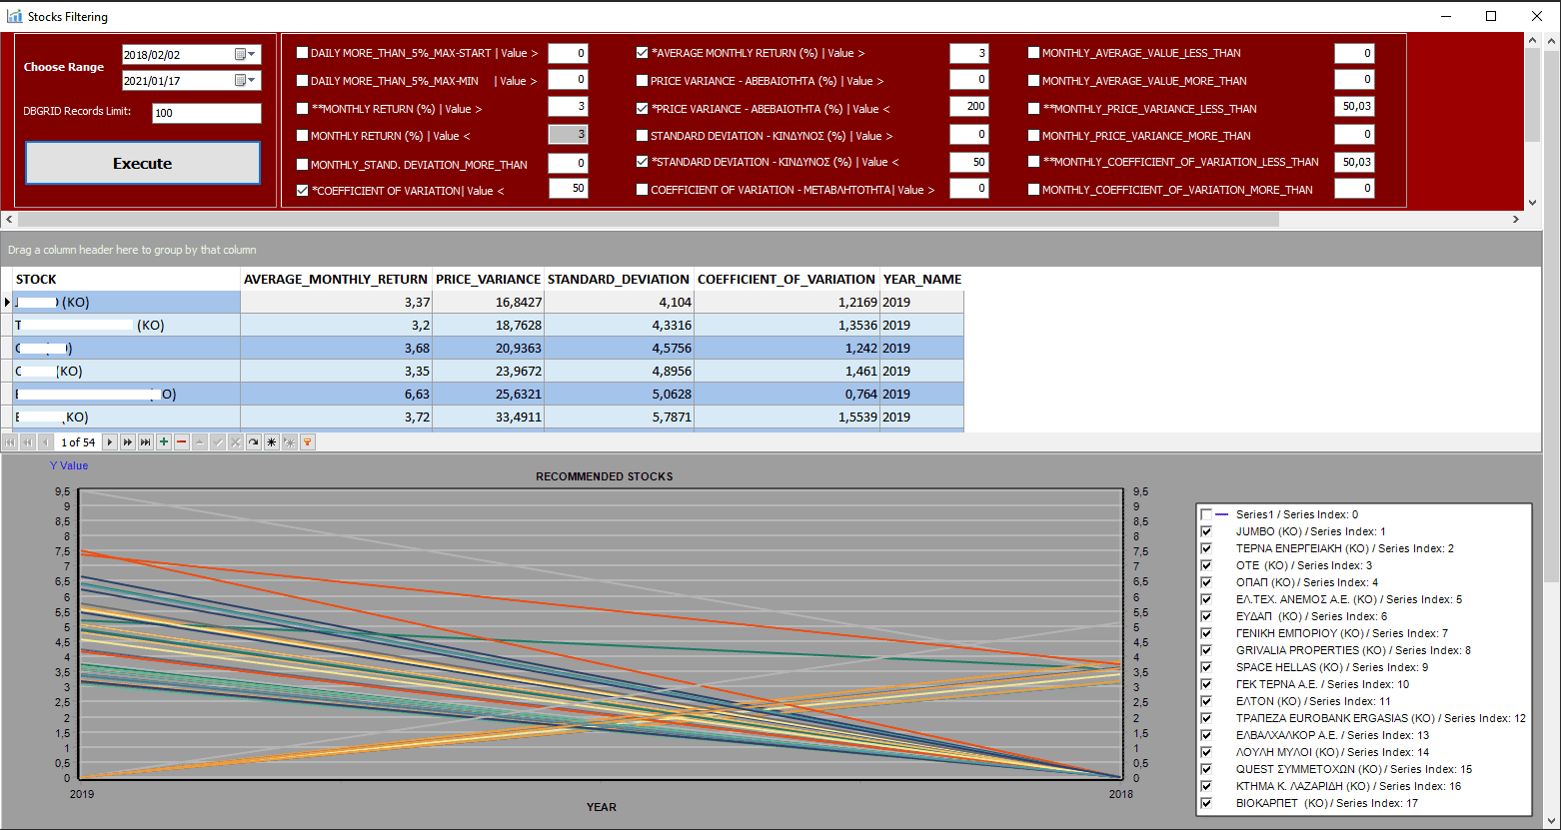Viewport: 1561px width, 830px height.
Task: Click the green plus to append record
Action: tap(164, 441)
